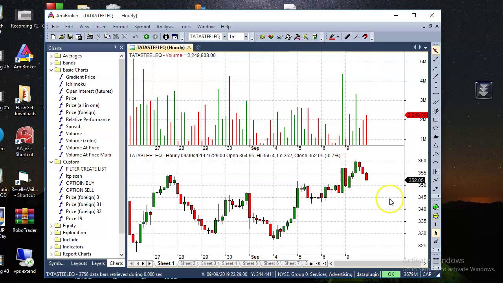Close the TATASTEELEQ (Hourly) chart tab
The height and width of the screenshot is (283, 503).
click(x=189, y=48)
